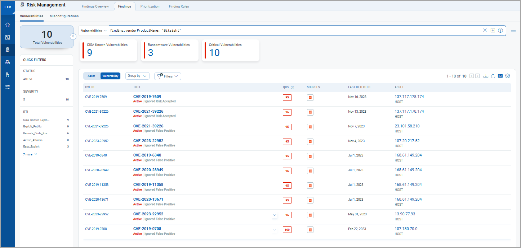Filter by Active status quick filter

[28, 79]
